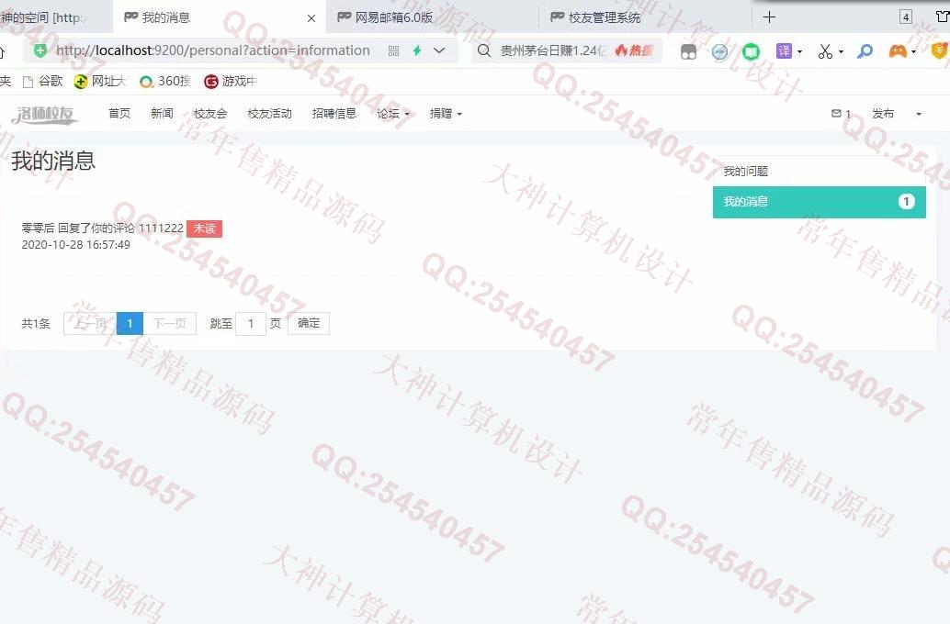Click the URL address field
The image size is (950, 624).
click(212, 50)
